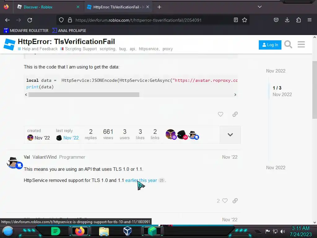Viewport: 317px width, 238px height.
Task: Open the Firefox application menu
Action: [x=310, y=20]
